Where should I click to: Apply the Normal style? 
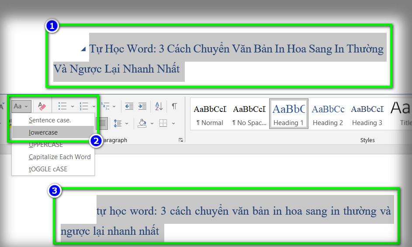(210, 115)
